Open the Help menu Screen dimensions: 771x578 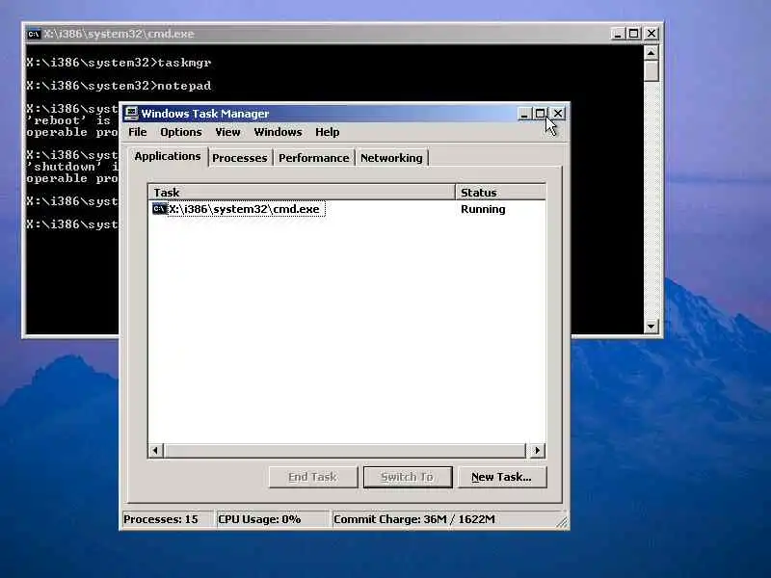point(327,132)
